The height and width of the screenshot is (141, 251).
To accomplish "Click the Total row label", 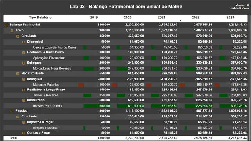I will click(13, 138).
